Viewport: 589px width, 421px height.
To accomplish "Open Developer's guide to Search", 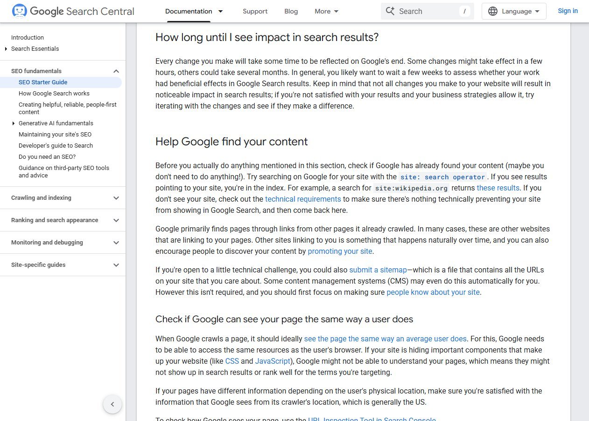I will (x=56, y=146).
